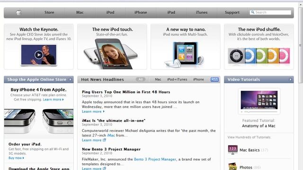
Task: Go to iTunes section
Action: coord(202,12)
